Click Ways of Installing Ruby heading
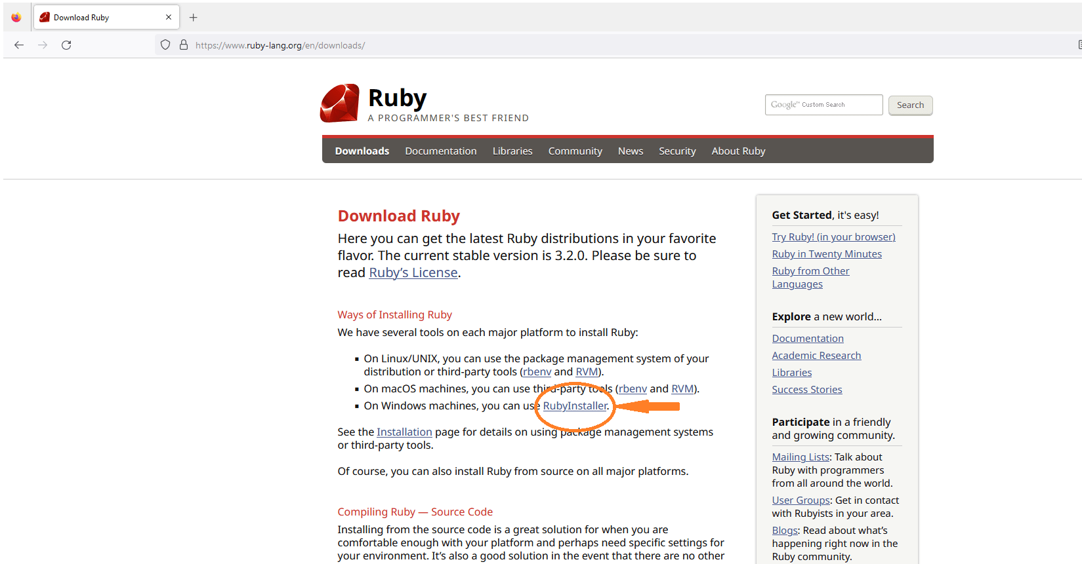 click(394, 314)
